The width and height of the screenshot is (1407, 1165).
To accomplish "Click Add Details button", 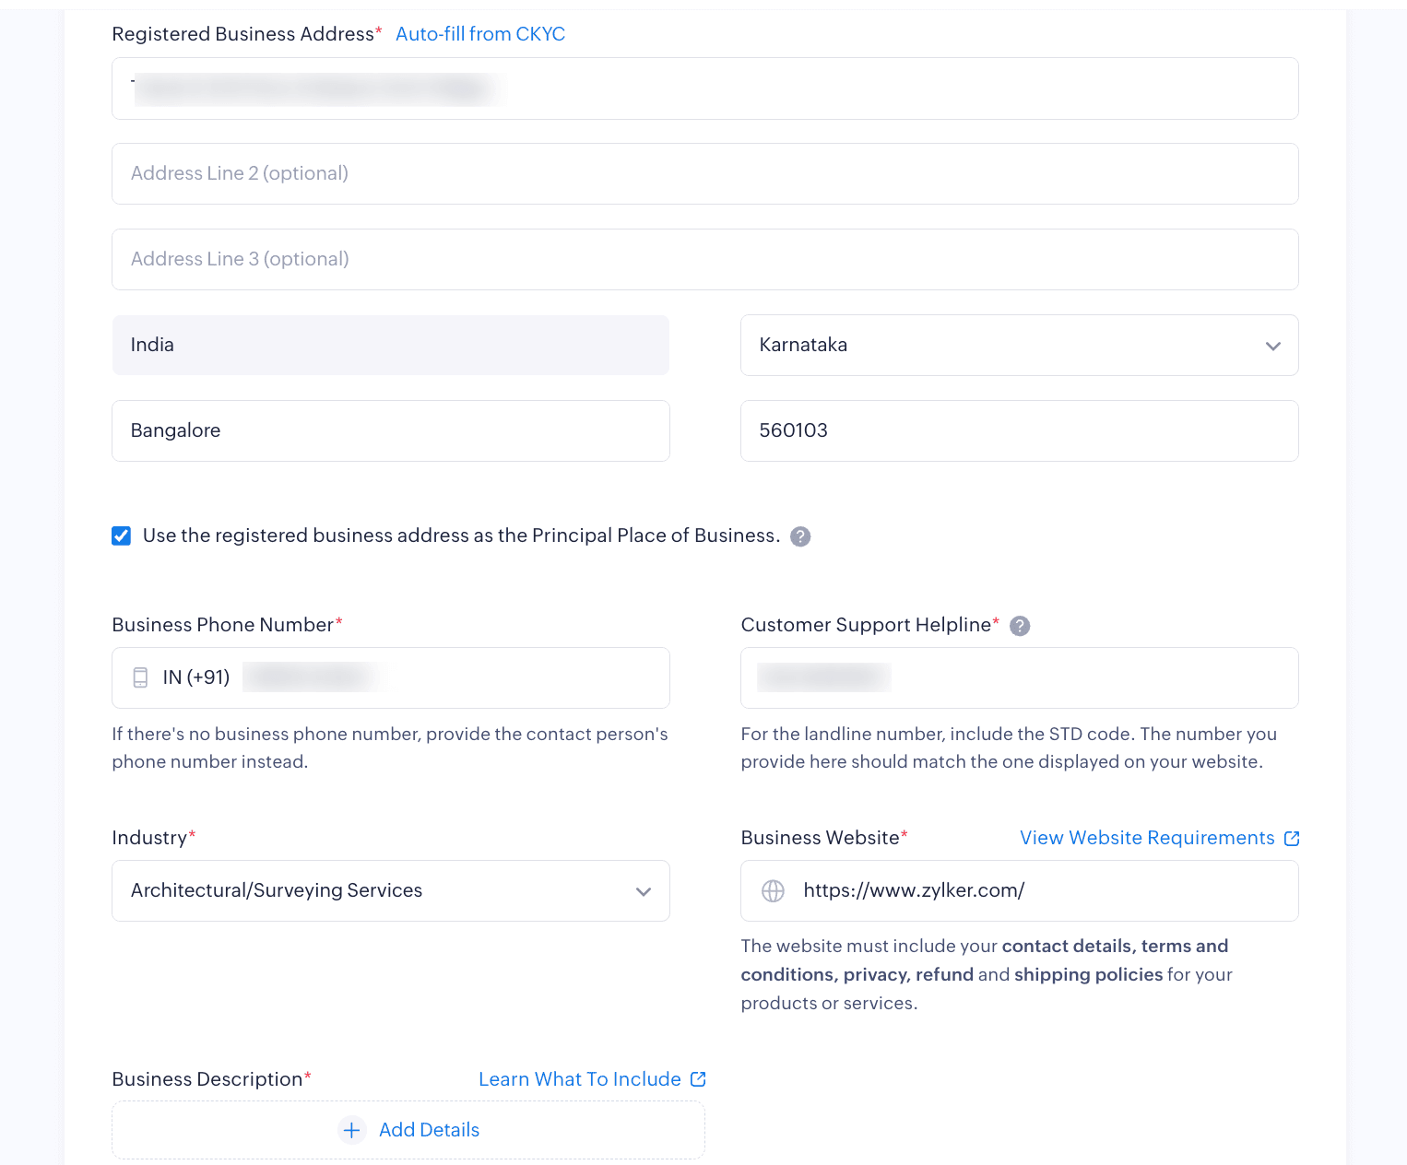I will pos(429,1130).
